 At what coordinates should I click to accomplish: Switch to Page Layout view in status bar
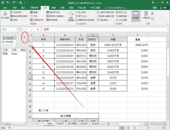[x=128, y=128]
